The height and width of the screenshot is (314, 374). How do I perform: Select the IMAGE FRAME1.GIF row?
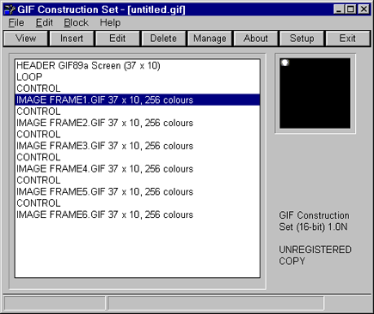[x=138, y=100]
